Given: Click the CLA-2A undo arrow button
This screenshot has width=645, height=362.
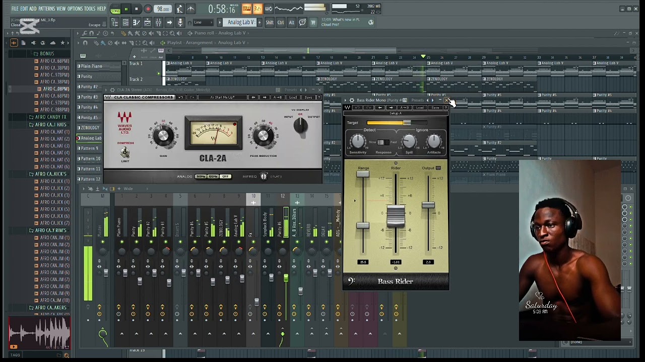Looking at the screenshot, I should [181, 97].
